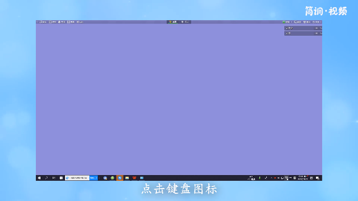
Task: Switch to the second tab in top center
Action: (185, 22)
